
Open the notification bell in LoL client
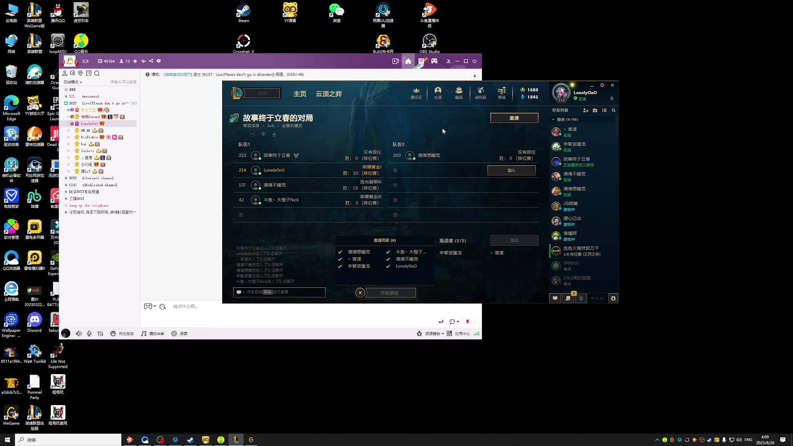(612, 98)
